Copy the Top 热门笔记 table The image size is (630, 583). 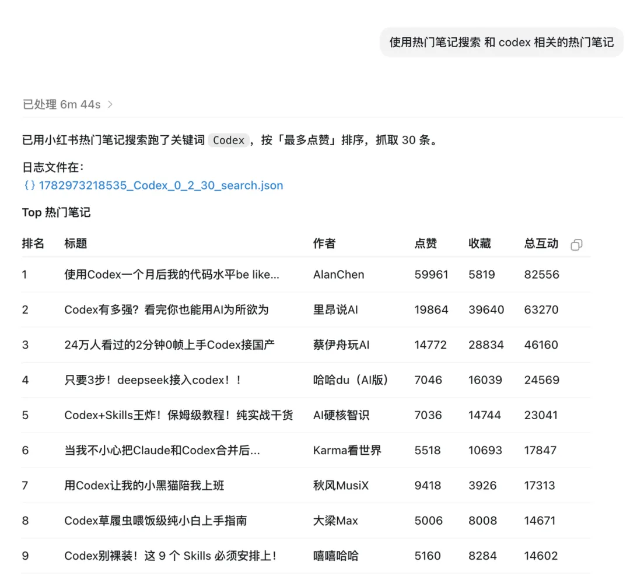click(x=576, y=244)
